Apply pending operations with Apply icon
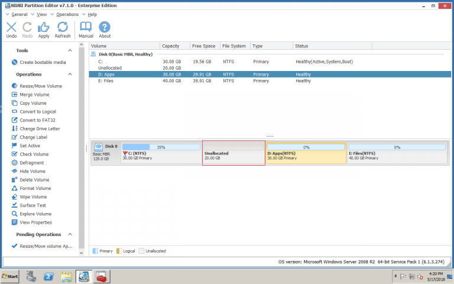The height and width of the screenshot is (284, 454). (x=44, y=30)
